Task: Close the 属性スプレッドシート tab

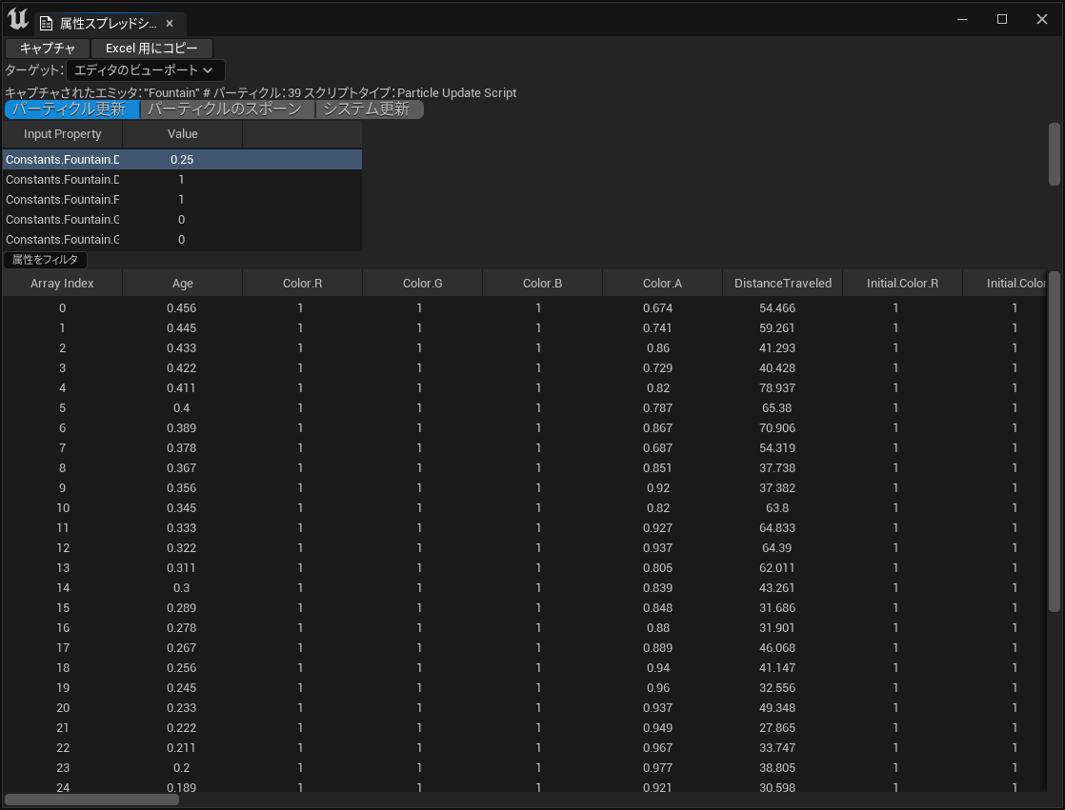Action: [x=170, y=24]
